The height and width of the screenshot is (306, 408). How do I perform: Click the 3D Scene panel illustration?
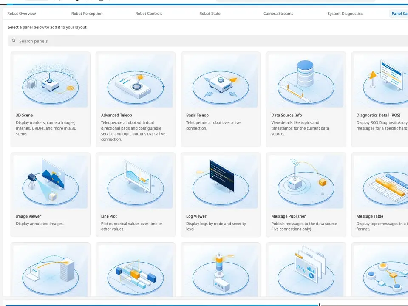[51, 81]
